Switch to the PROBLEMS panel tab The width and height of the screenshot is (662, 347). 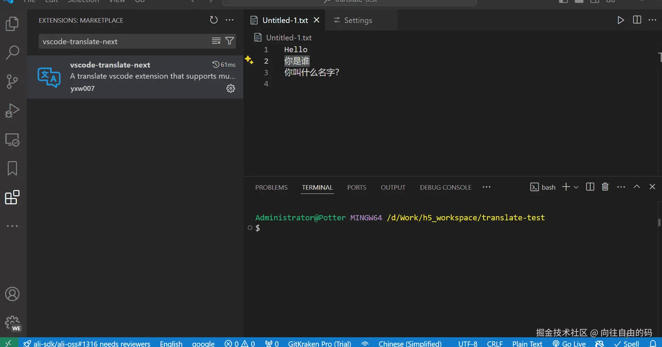tap(271, 187)
